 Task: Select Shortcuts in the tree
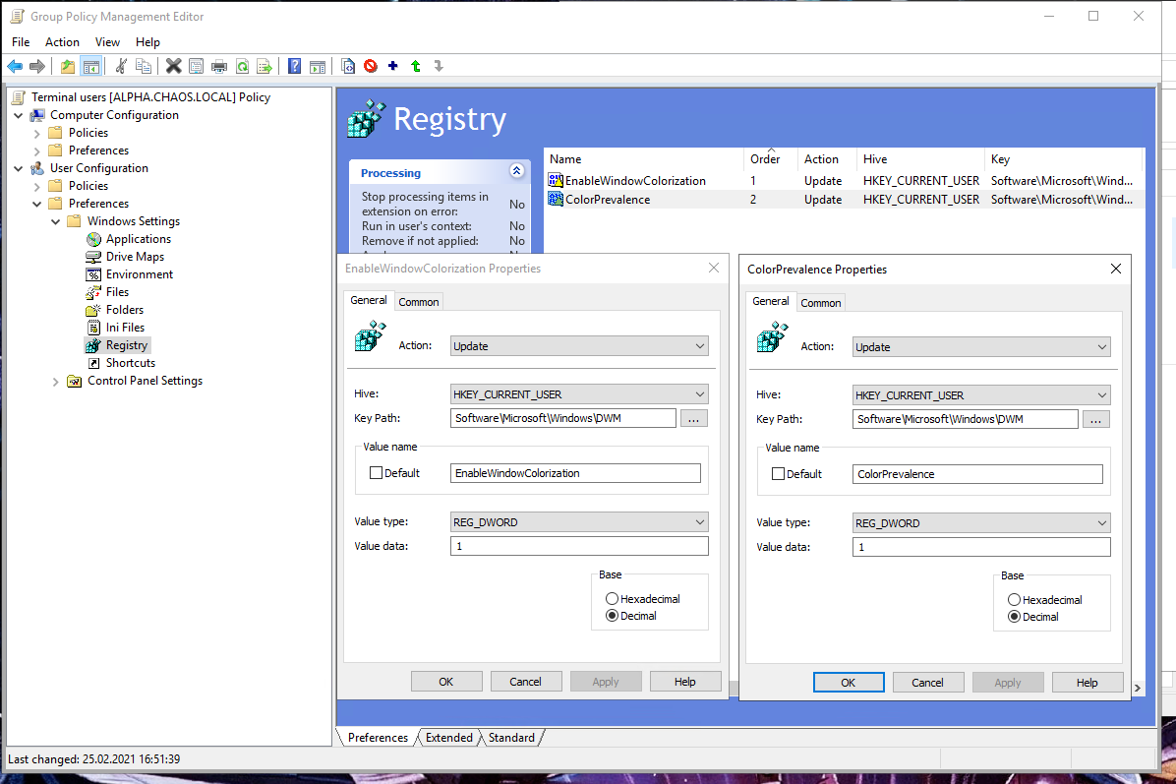131,362
